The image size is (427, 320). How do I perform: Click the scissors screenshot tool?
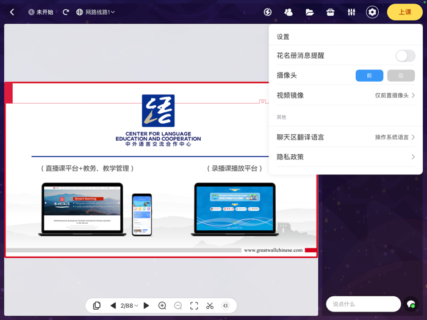click(x=210, y=305)
